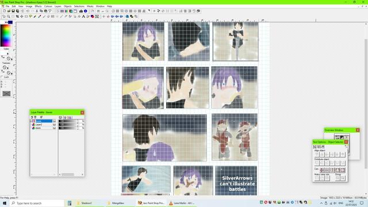Select the Paint Brush tool
The height and width of the screenshot is (207, 368).
[35, 17]
